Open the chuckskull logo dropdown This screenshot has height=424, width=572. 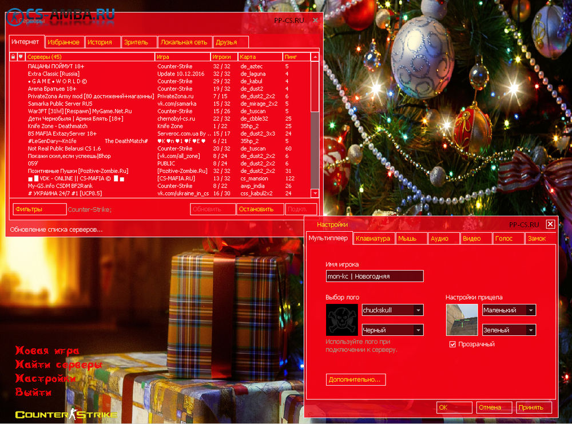click(x=392, y=310)
